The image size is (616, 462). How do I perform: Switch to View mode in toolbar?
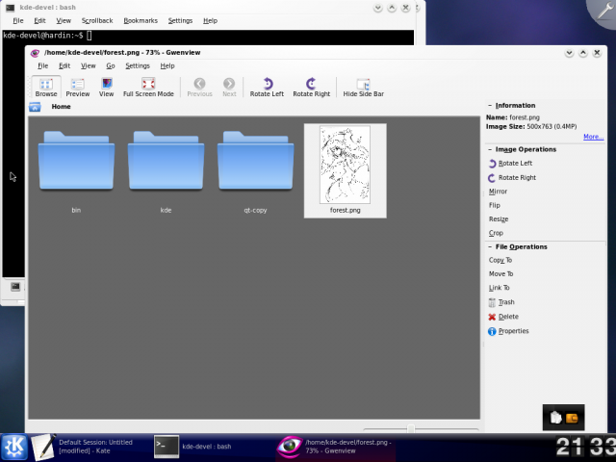coord(106,88)
